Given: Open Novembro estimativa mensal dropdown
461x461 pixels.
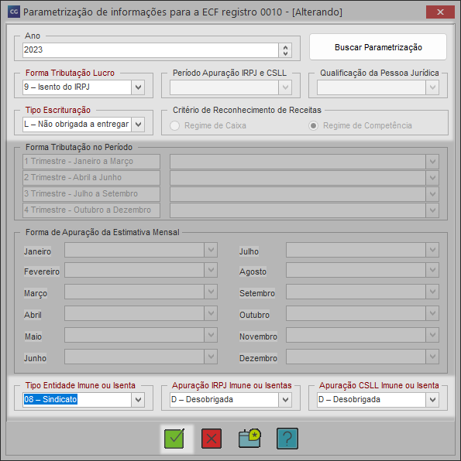Looking at the screenshot, I should pyautogui.click(x=432, y=335).
